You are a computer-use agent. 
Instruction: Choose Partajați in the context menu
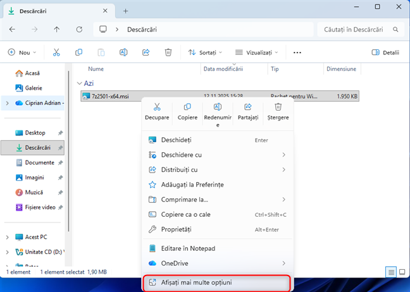pyautogui.click(x=248, y=112)
